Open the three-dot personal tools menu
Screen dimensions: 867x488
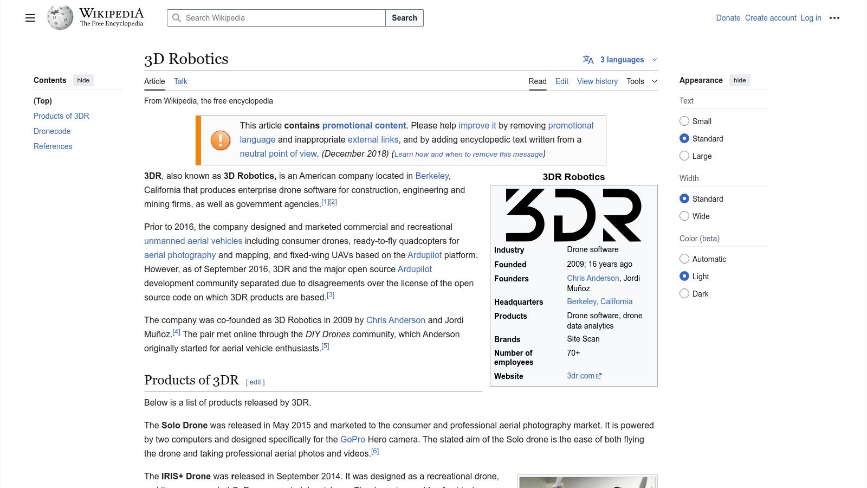coord(834,18)
